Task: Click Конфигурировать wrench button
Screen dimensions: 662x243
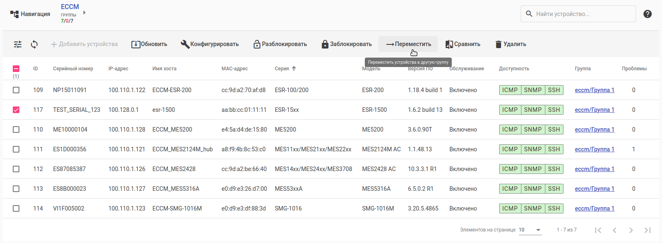Action: [210, 44]
